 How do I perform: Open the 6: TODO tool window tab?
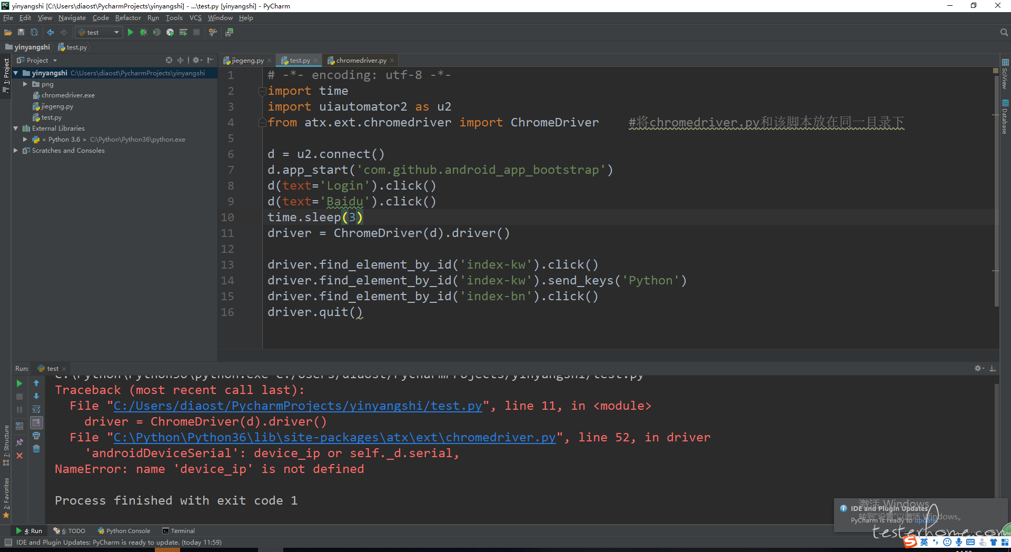(69, 531)
